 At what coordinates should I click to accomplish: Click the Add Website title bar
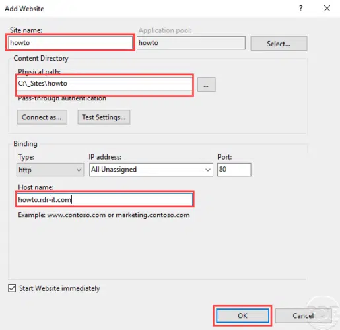(x=150, y=9)
